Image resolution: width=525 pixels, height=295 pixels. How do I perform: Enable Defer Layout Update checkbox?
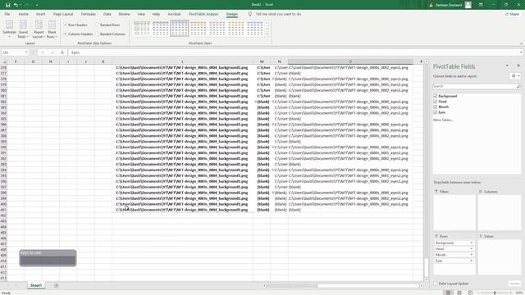pyautogui.click(x=436, y=284)
